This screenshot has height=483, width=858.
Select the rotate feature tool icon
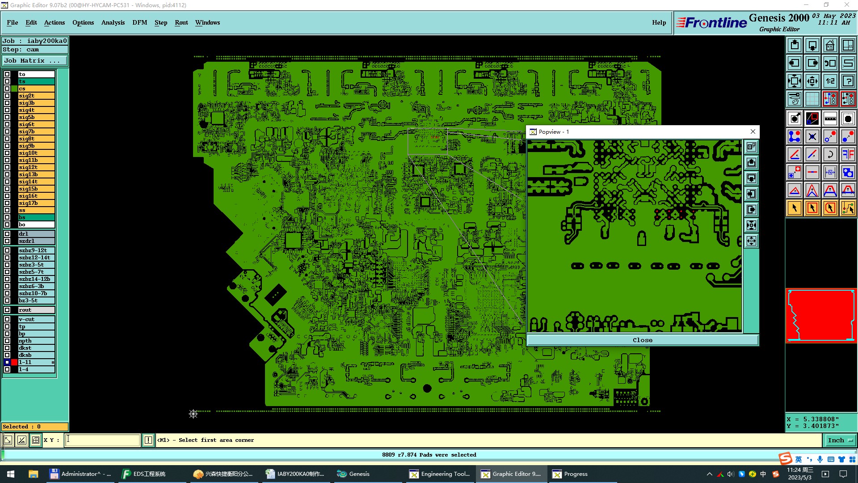[x=830, y=154]
